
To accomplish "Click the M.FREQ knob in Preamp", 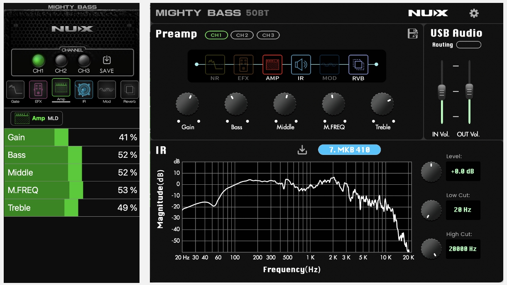I will (x=334, y=104).
